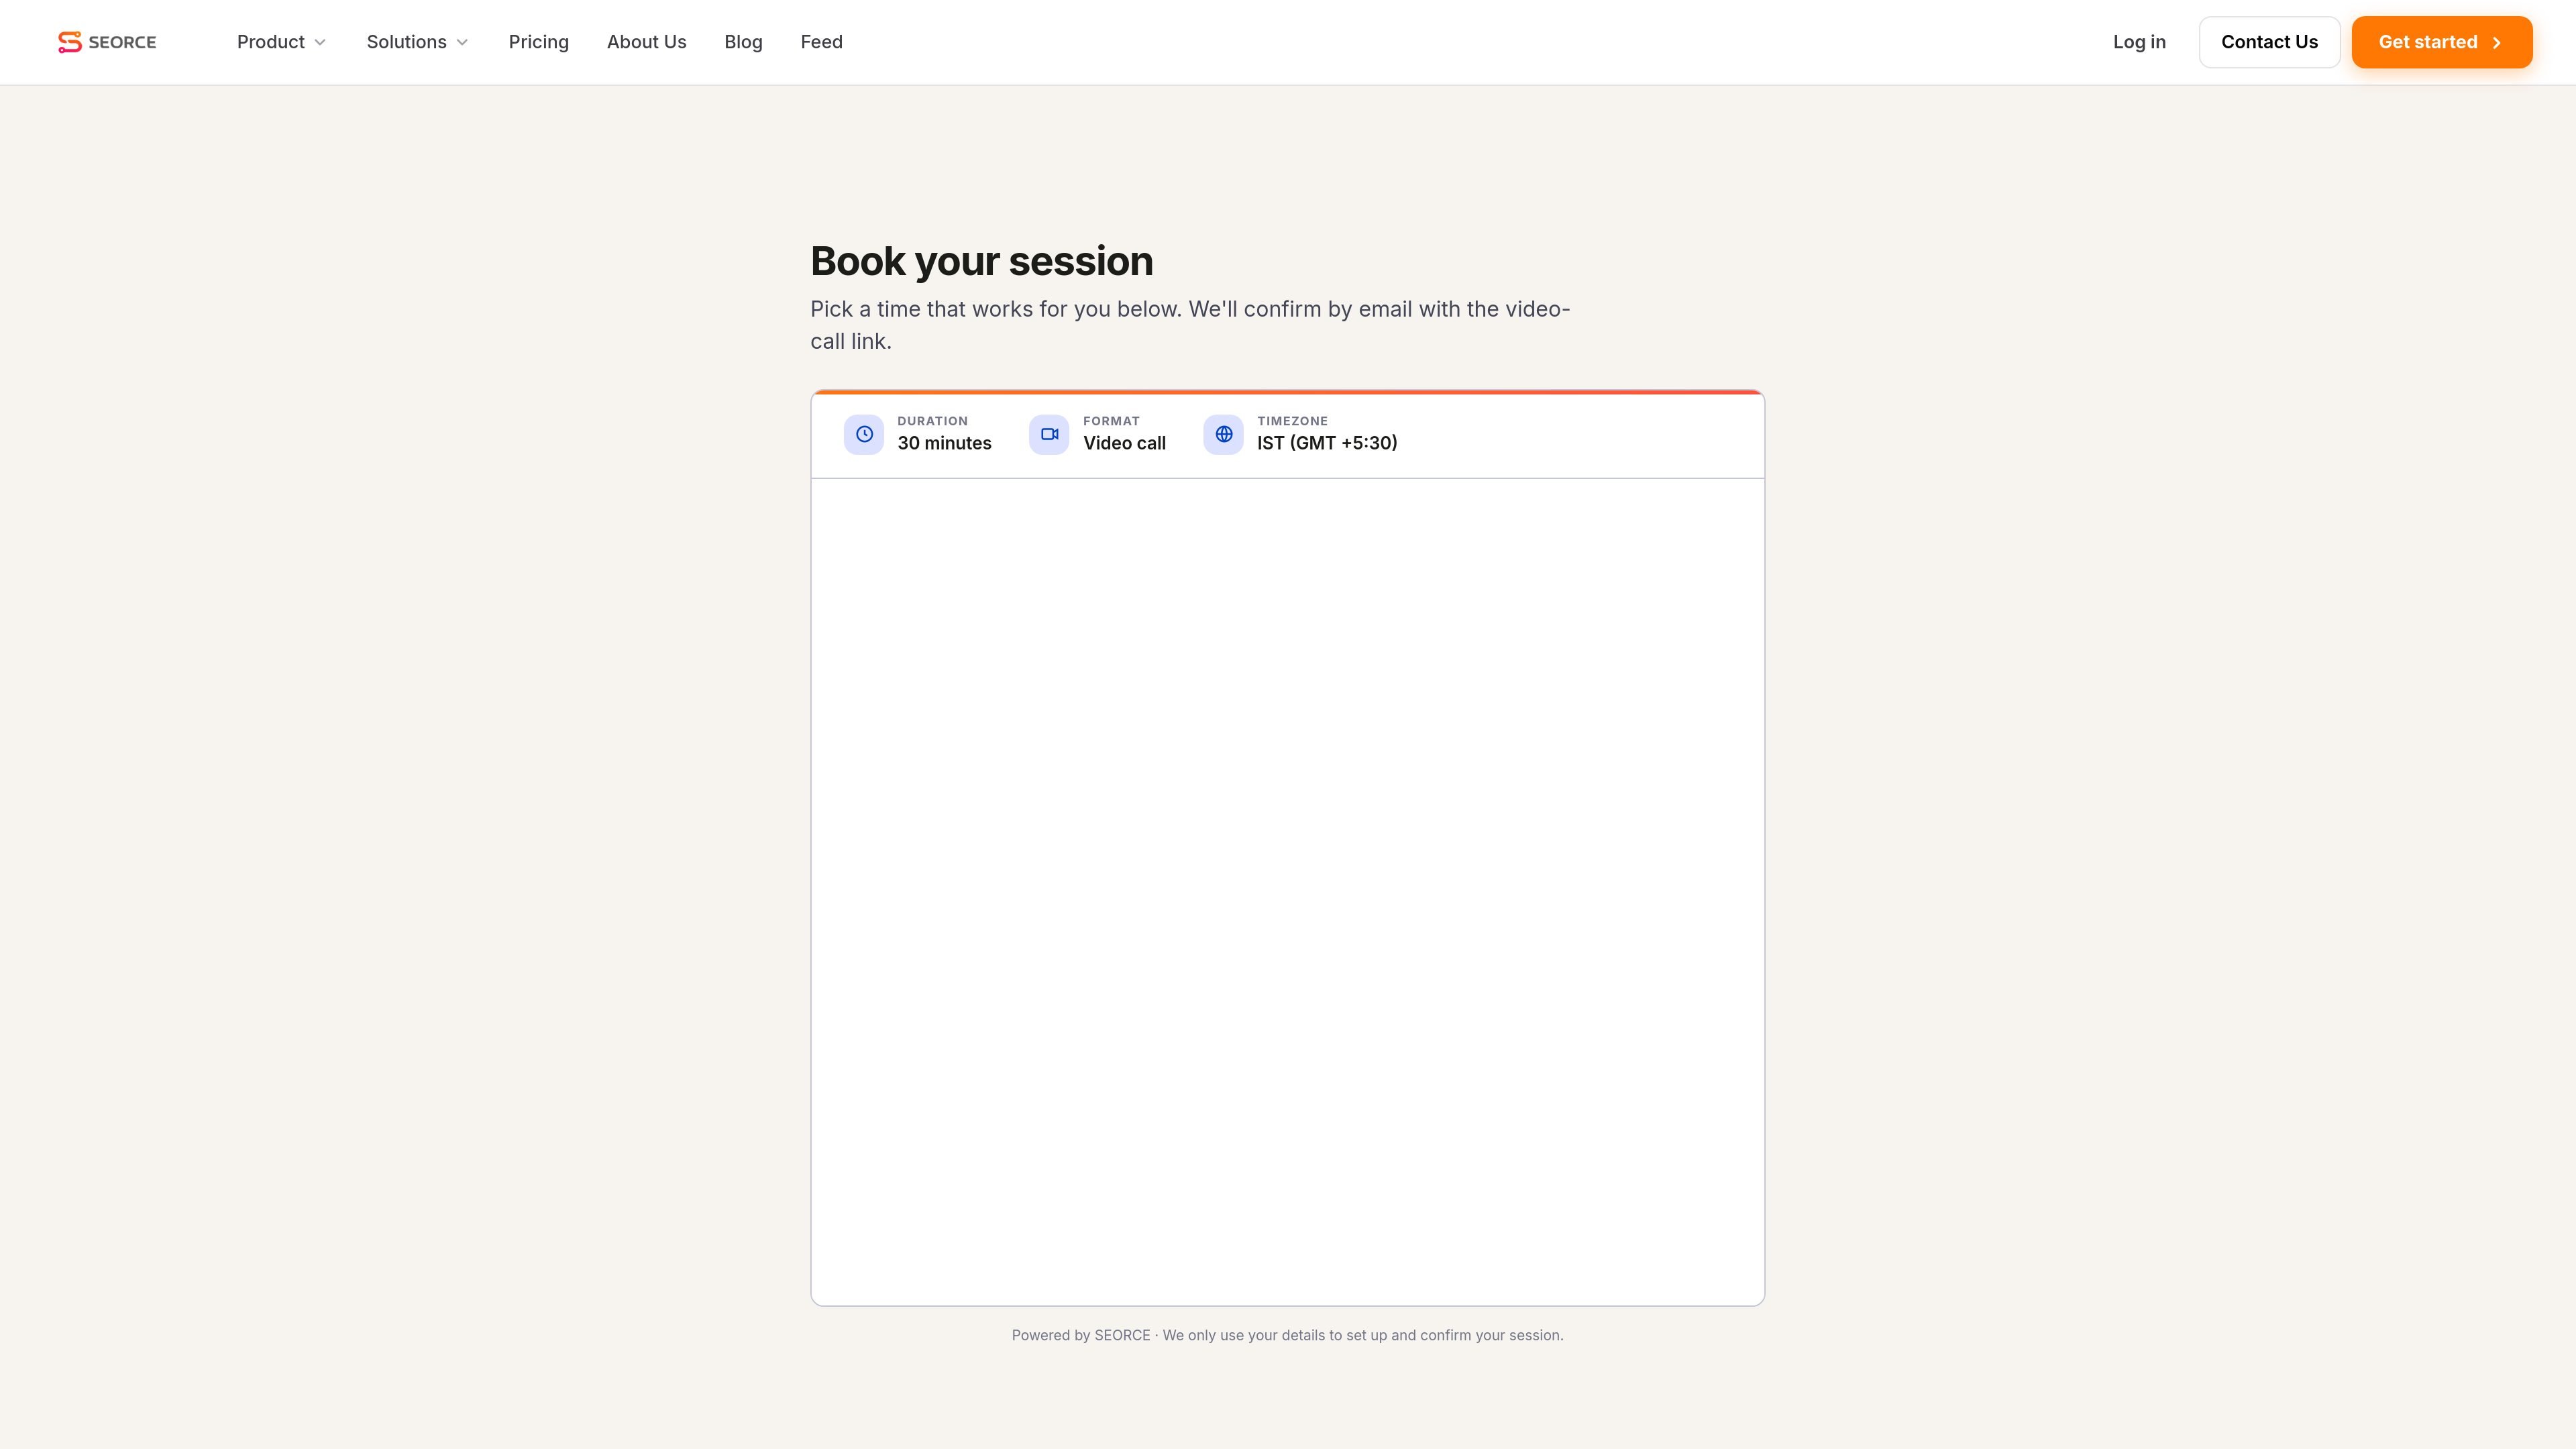The height and width of the screenshot is (1449, 2576).
Task: Click the FORMAT label
Action: (x=1111, y=421)
